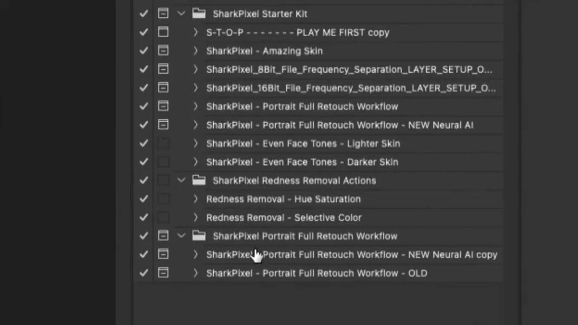Select Redness Removal - Selective Color action
The height and width of the screenshot is (325, 578).
(x=284, y=217)
